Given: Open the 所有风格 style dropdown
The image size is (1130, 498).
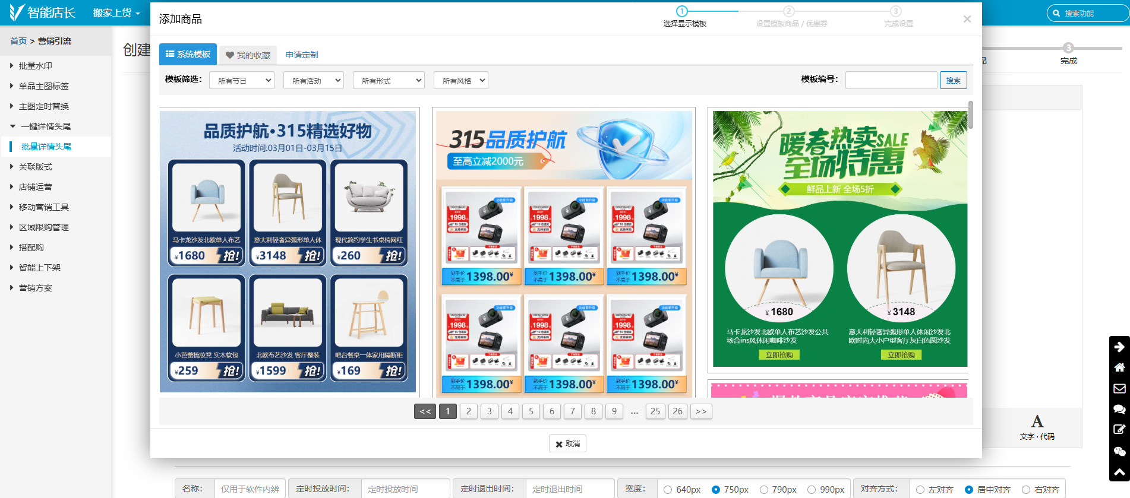Looking at the screenshot, I should tap(460, 81).
